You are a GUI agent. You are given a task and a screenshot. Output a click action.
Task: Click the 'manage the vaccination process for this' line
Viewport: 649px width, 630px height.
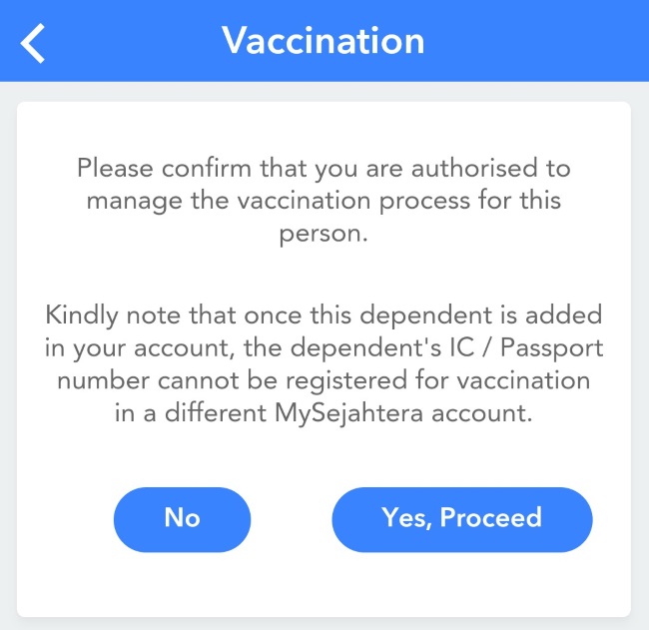(x=324, y=201)
